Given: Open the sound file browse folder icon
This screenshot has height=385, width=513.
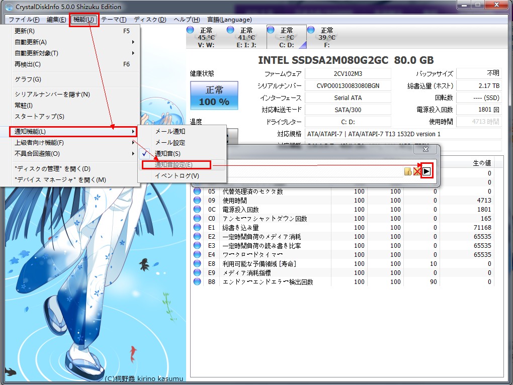Looking at the screenshot, I should (408, 171).
